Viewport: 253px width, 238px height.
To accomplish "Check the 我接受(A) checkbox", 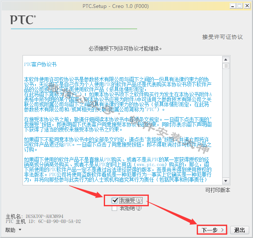I will pos(115,200).
